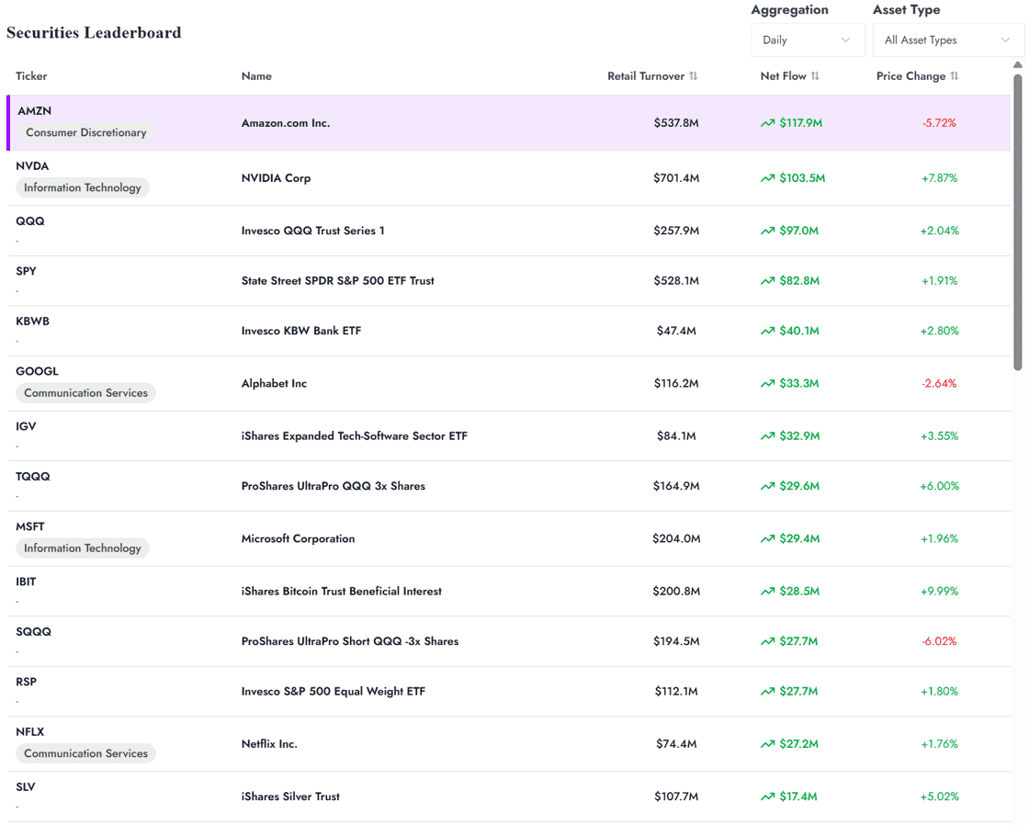
Task: Click the Consumer Discretionary sector tag
Action: (x=86, y=133)
